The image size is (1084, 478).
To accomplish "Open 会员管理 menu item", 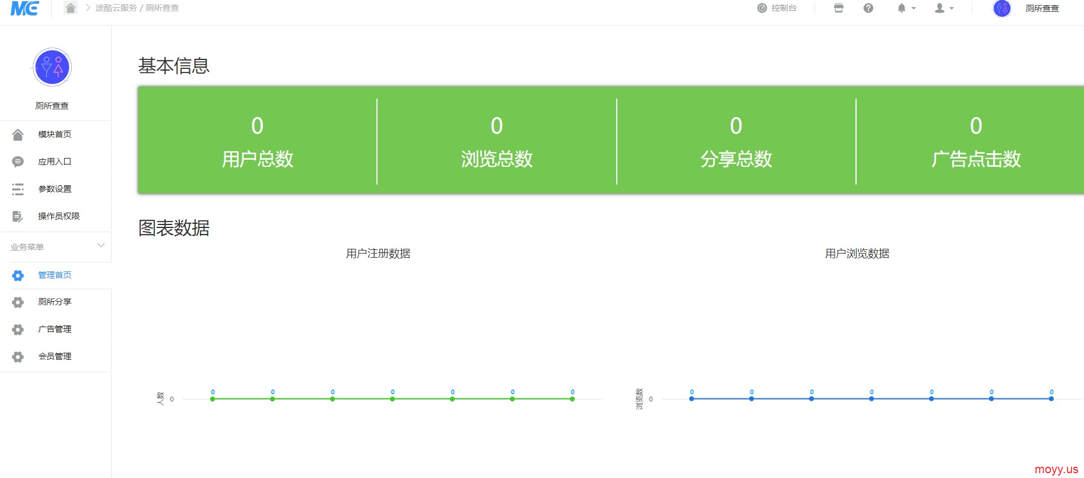I will point(56,356).
